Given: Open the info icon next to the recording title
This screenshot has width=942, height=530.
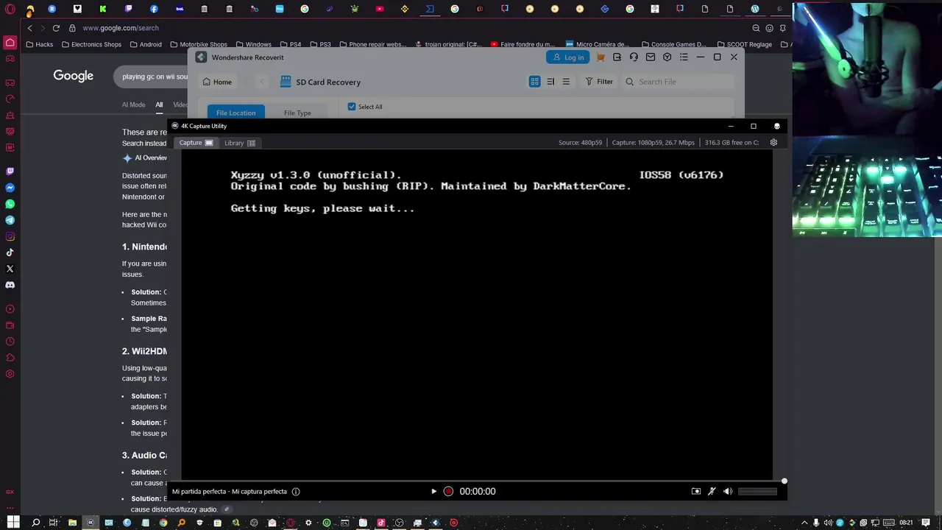Looking at the screenshot, I should [296, 491].
